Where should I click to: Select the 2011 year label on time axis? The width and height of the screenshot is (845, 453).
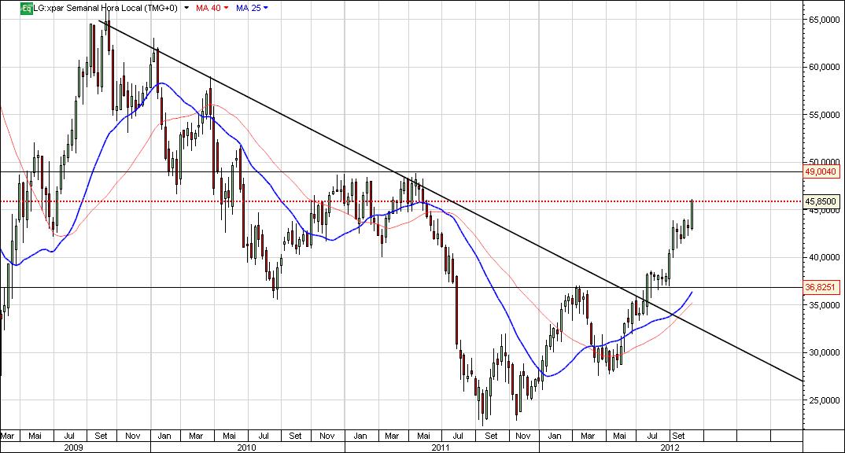441,447
